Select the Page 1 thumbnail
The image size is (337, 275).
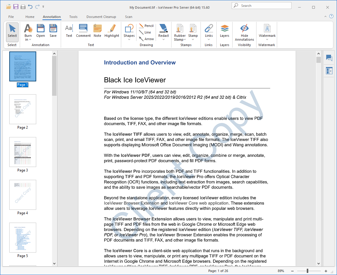click(x=23, y=66)
